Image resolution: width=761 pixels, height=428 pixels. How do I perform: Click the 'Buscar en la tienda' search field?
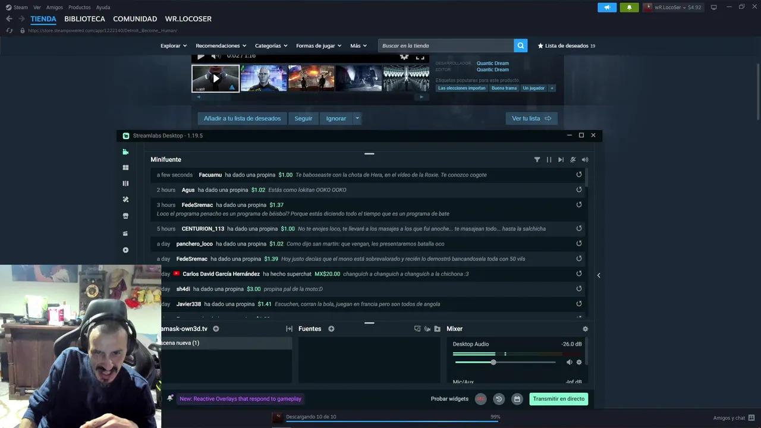point(446,46)
